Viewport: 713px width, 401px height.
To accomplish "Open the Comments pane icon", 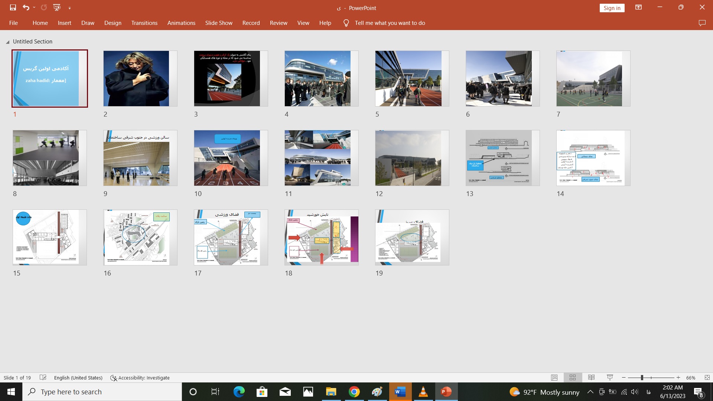I will 702,23.
